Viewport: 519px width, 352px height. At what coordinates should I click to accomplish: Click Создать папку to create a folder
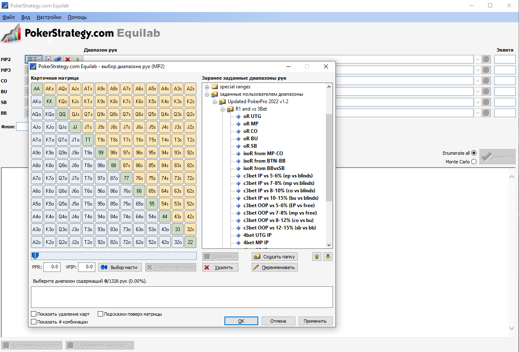click(x=275, y=256)
